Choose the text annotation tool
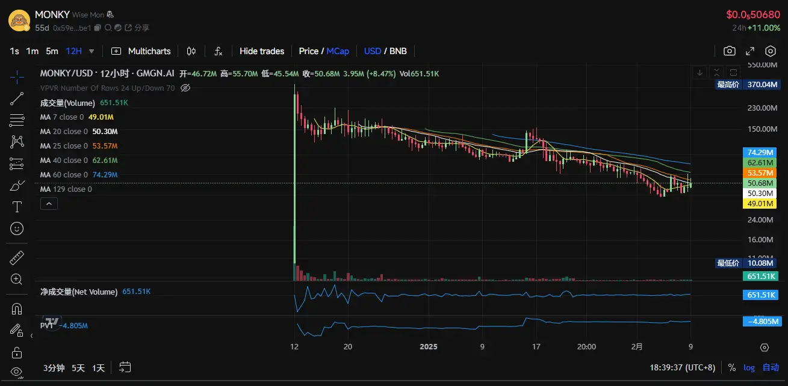The height and width of the screenshot is (386, 788). [x=17, y=207]
